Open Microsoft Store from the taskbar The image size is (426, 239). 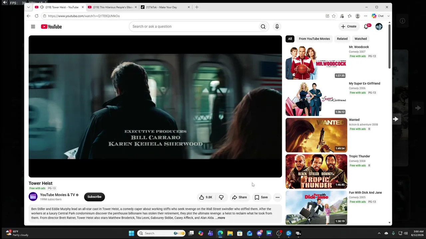click(x=240, y=233)
